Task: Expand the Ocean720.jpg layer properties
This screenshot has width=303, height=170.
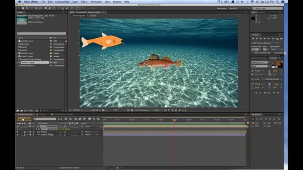Action: click(x=28, y=135)
